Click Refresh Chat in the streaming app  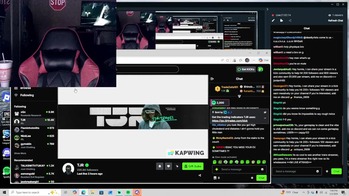pyautogui.click(x=335, y=21)
